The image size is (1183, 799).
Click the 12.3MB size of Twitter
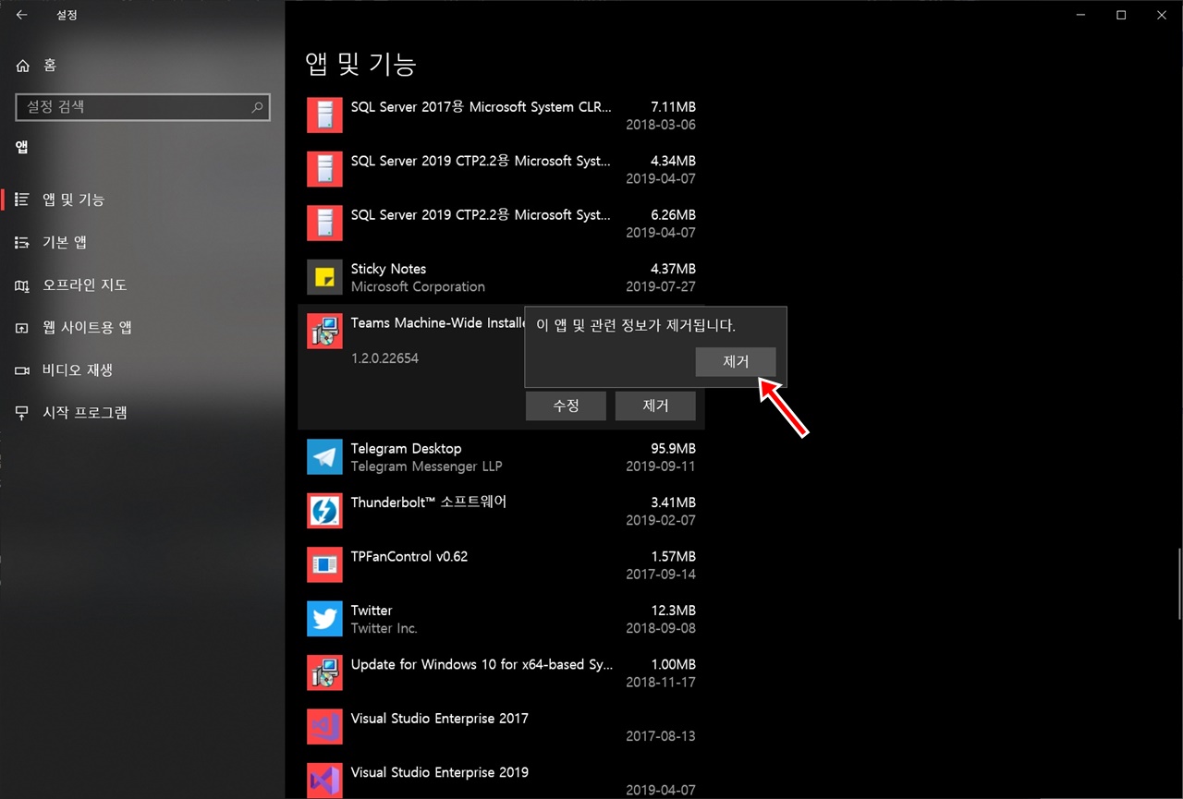click(x=673, y=611)
